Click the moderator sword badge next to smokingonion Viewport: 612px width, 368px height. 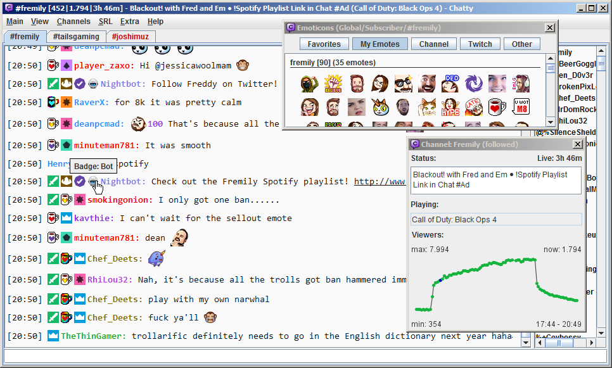(x=53, y=200)
